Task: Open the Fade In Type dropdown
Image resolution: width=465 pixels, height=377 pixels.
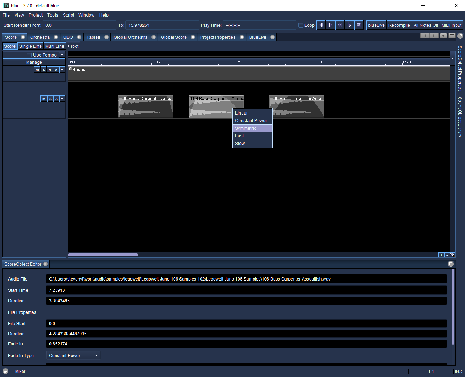Action: pyautogui.click(x=73, y=356)
